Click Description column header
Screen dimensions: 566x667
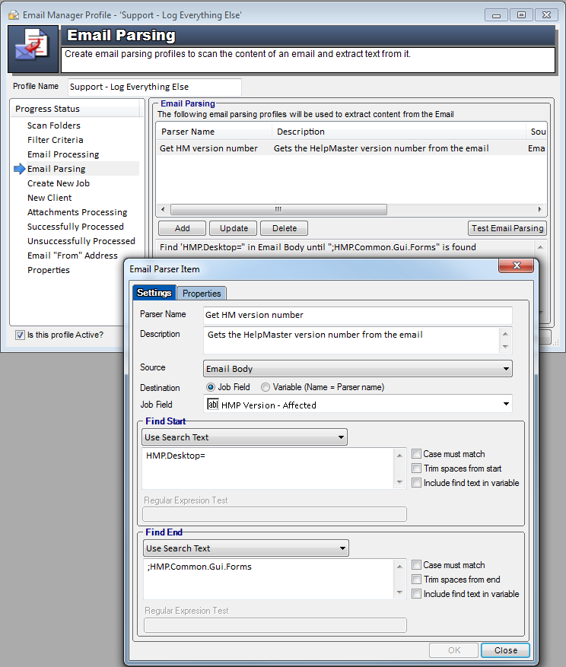[x=399, y=132]
